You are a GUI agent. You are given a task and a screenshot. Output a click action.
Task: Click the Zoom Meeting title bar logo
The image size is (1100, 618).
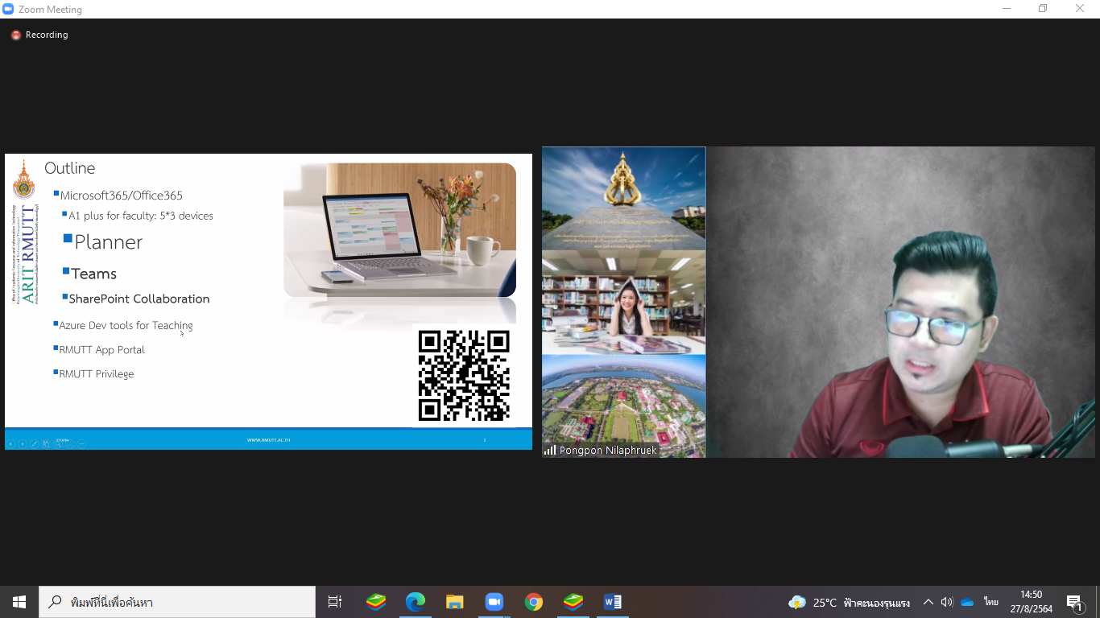(x=9, y=9)
